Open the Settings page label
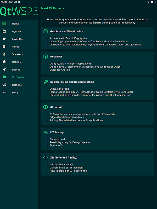This screenshot has height=209, width=157. coord(17,85)
